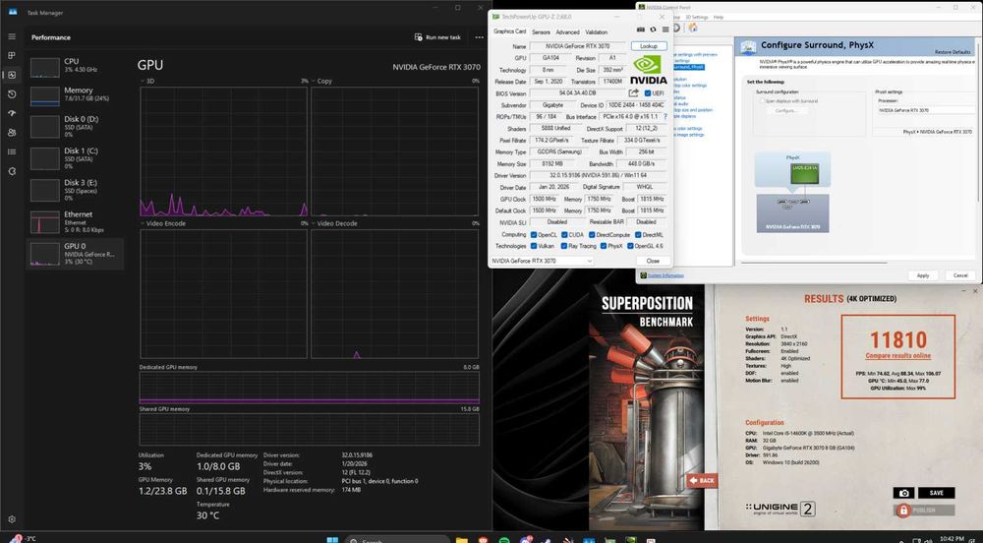Click Close button in GPU-Z
983x543 pixels.
[x=653, y=261]
